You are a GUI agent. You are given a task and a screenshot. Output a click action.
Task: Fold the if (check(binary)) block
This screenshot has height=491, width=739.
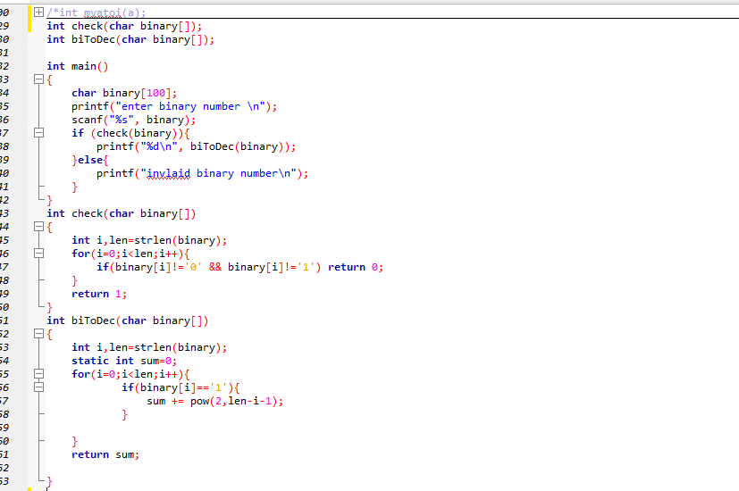38,133
